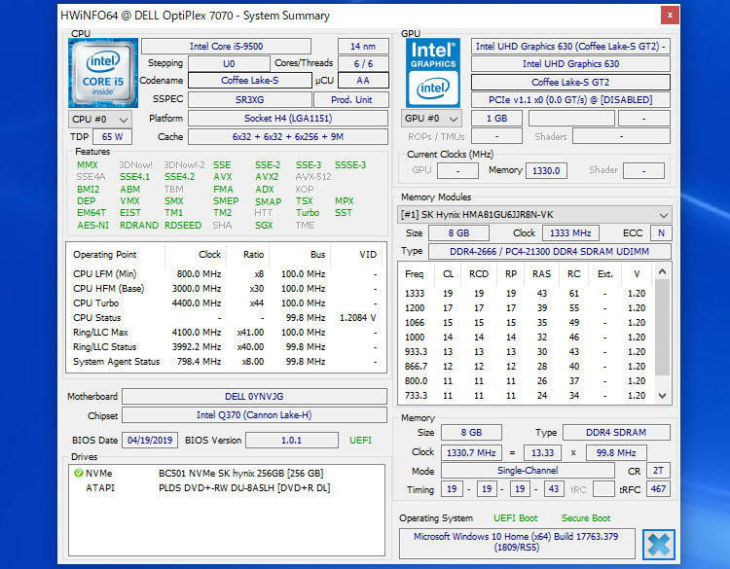This screenshot has height=569, width=730.
Task: Click the DDR4-2666 / PC4-21300 type field
Action: (x=549, y=252)
